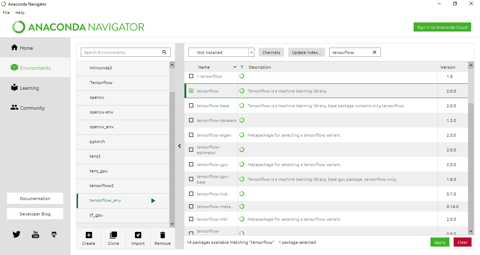This screenshot has height=255, width=480.
Task: Click Sign in to Anaconda Cloud
Action: 442,27
